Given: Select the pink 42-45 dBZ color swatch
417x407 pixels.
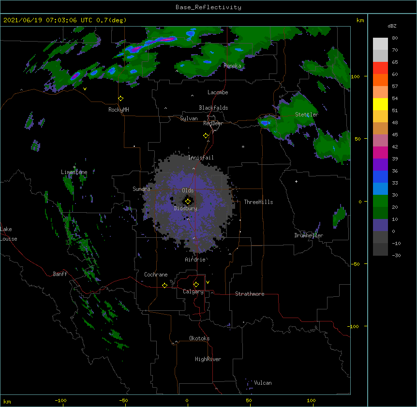Looking at the screenshot, I should click(380, 141).
